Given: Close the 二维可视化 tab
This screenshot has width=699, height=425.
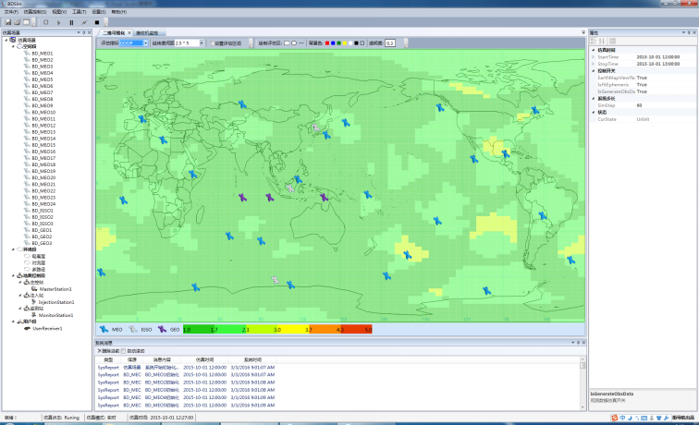Looking at the screenshot, I should tap(129, 33).
